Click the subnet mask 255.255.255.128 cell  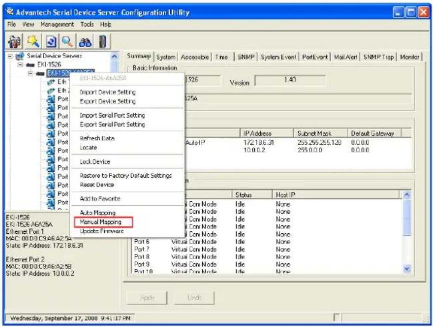[x=319, y=143]
